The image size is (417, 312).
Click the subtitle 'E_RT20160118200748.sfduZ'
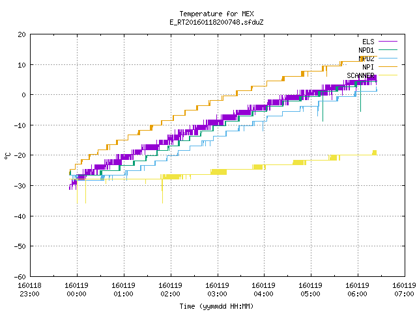point(216,22)
